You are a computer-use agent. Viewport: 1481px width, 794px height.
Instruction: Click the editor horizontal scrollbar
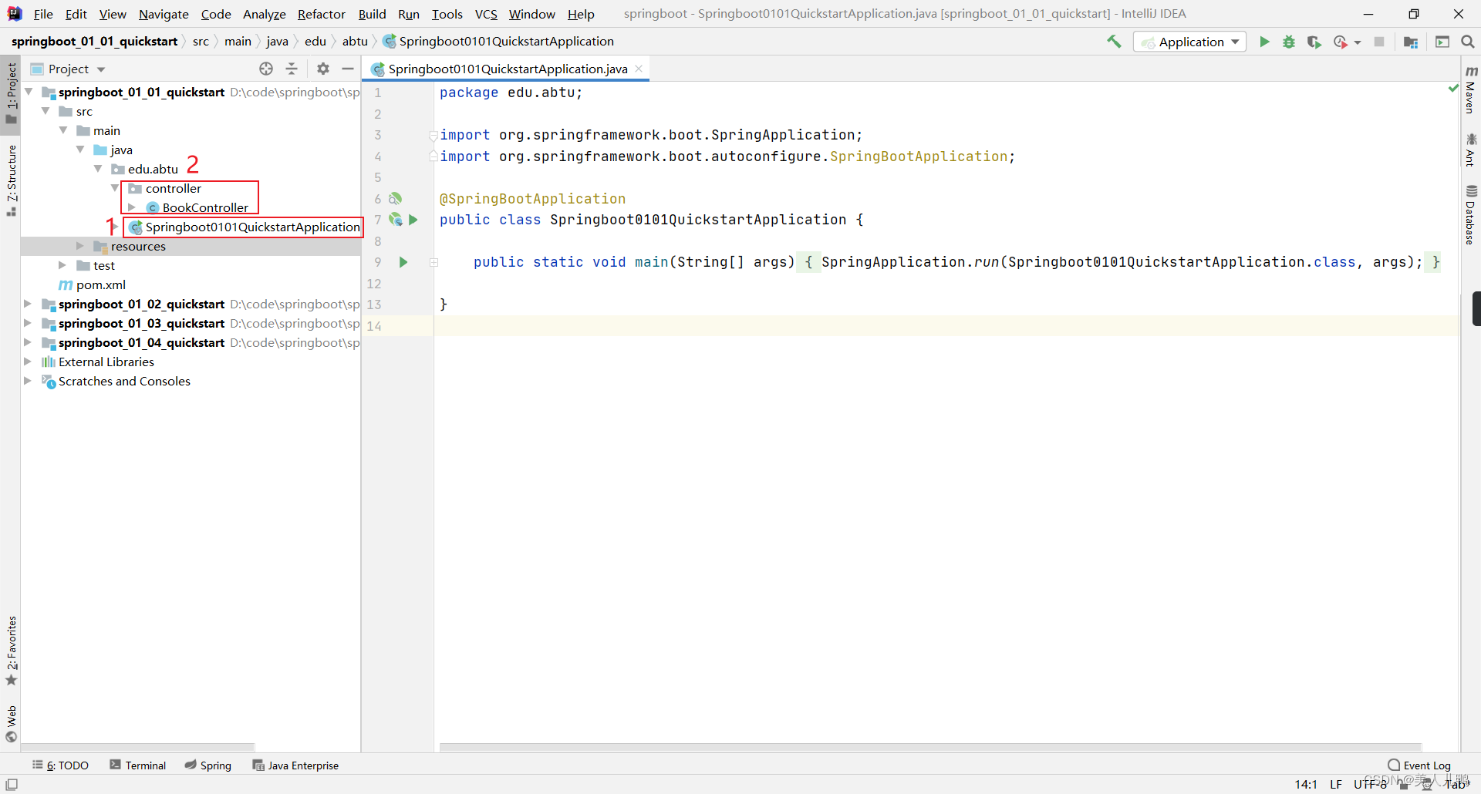929,747
